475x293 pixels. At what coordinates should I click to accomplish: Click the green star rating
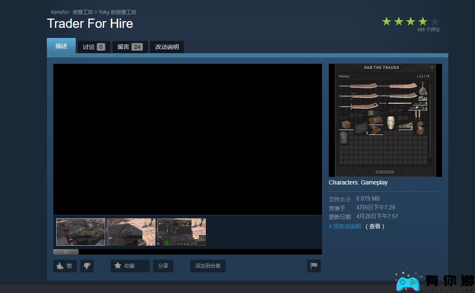tap(410, 22)
